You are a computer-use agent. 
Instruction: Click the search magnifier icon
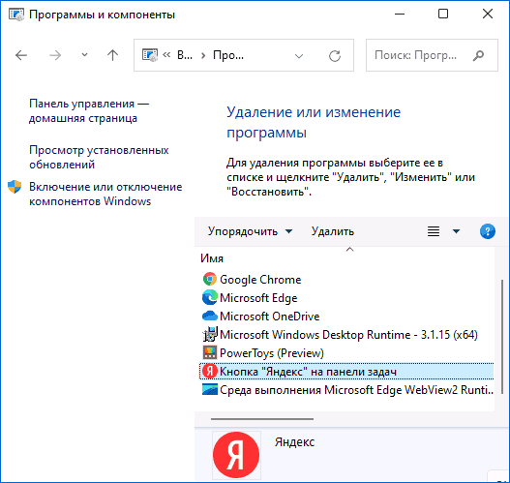tap(478, 55)
